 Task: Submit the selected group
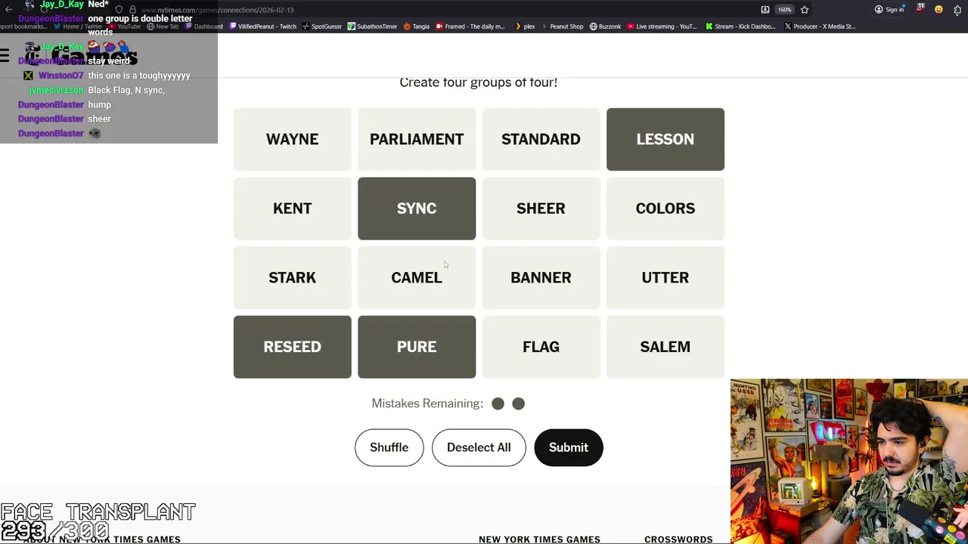pos(569,447)
